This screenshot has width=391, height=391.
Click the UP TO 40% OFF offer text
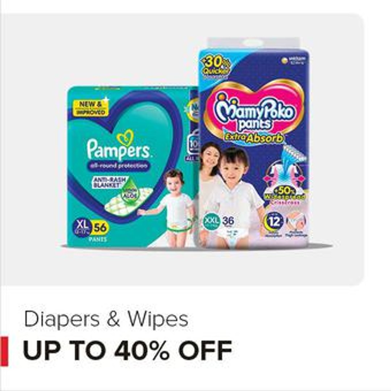coord(127,350)
